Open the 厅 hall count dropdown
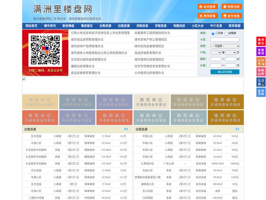 [x=231, y=53]
